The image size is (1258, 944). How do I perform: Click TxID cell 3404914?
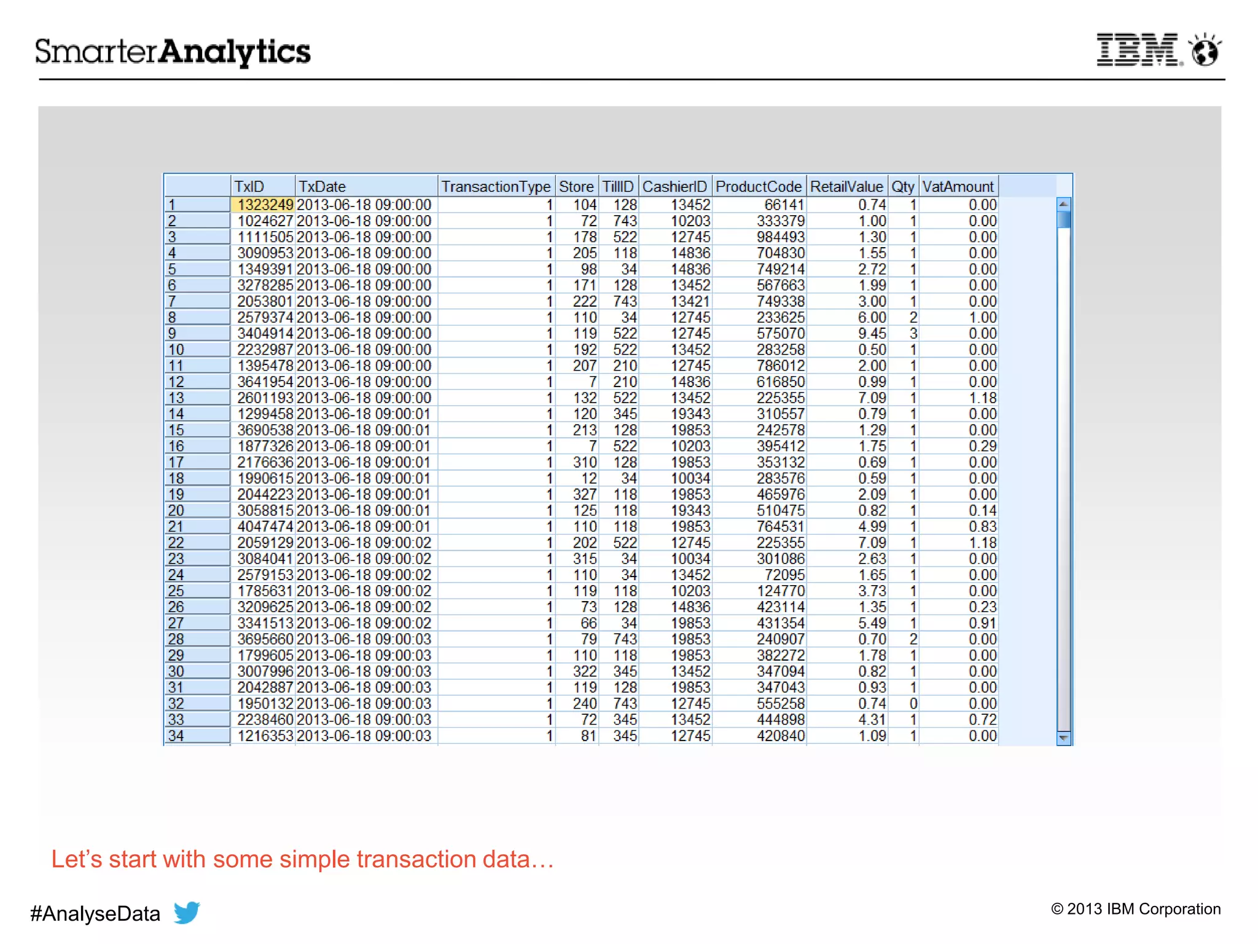point(264,333)
